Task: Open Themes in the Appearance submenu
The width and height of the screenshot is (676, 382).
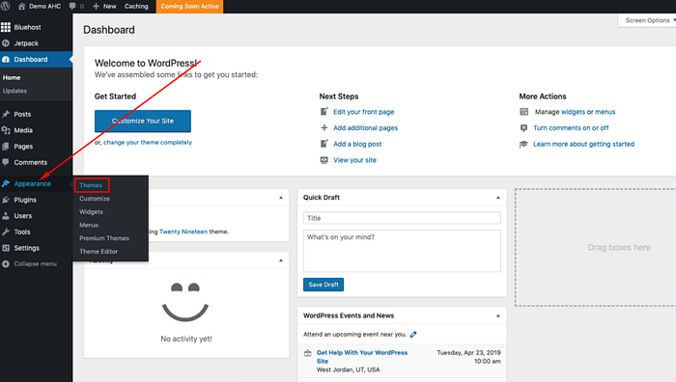Action: [x=91, y=185]
